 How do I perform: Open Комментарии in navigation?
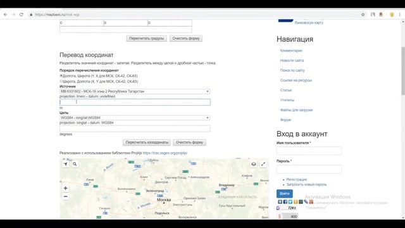(x=291, y=51)
